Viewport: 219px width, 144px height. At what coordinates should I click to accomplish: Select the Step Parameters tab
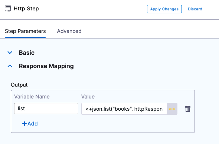click(25, 31)
